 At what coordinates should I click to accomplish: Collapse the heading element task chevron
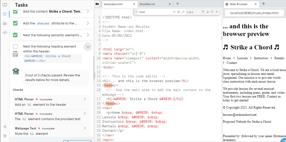[x=88, y=47]
